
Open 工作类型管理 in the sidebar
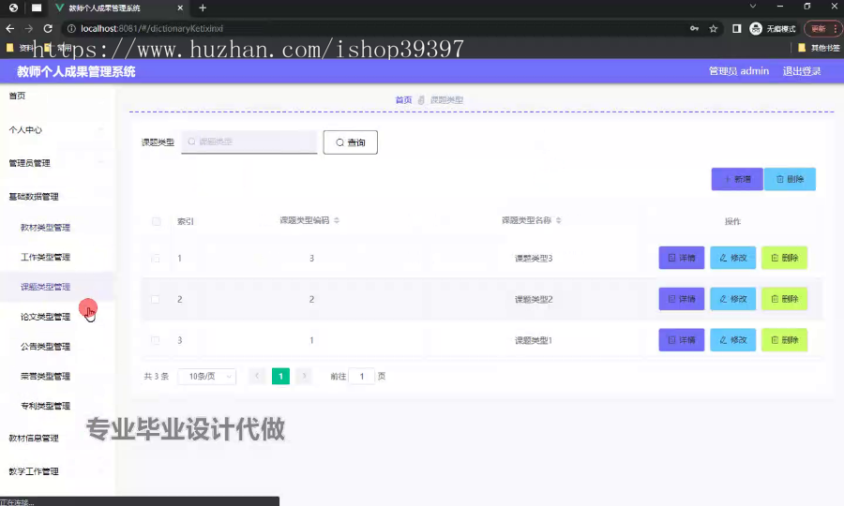coord(45,257)
